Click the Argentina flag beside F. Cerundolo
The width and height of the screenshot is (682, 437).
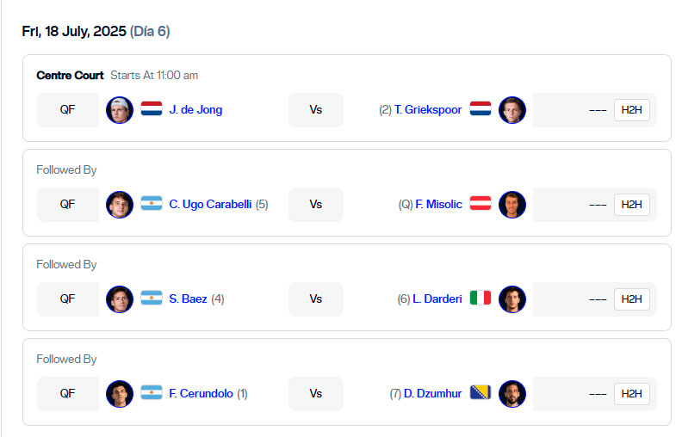tap(152, 392)
